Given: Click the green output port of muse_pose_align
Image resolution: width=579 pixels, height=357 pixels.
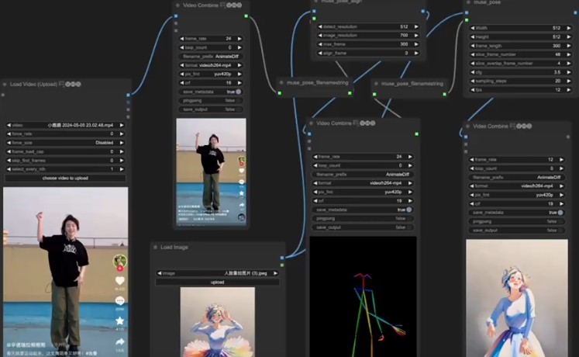Looking at the screenshot, I should pyautogui.click(x=424, y=12).
